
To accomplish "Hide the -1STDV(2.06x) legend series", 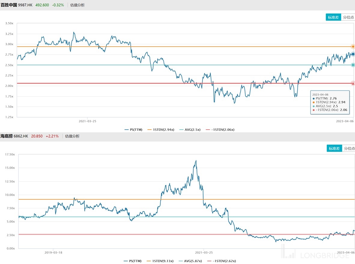I will point(220,130).
